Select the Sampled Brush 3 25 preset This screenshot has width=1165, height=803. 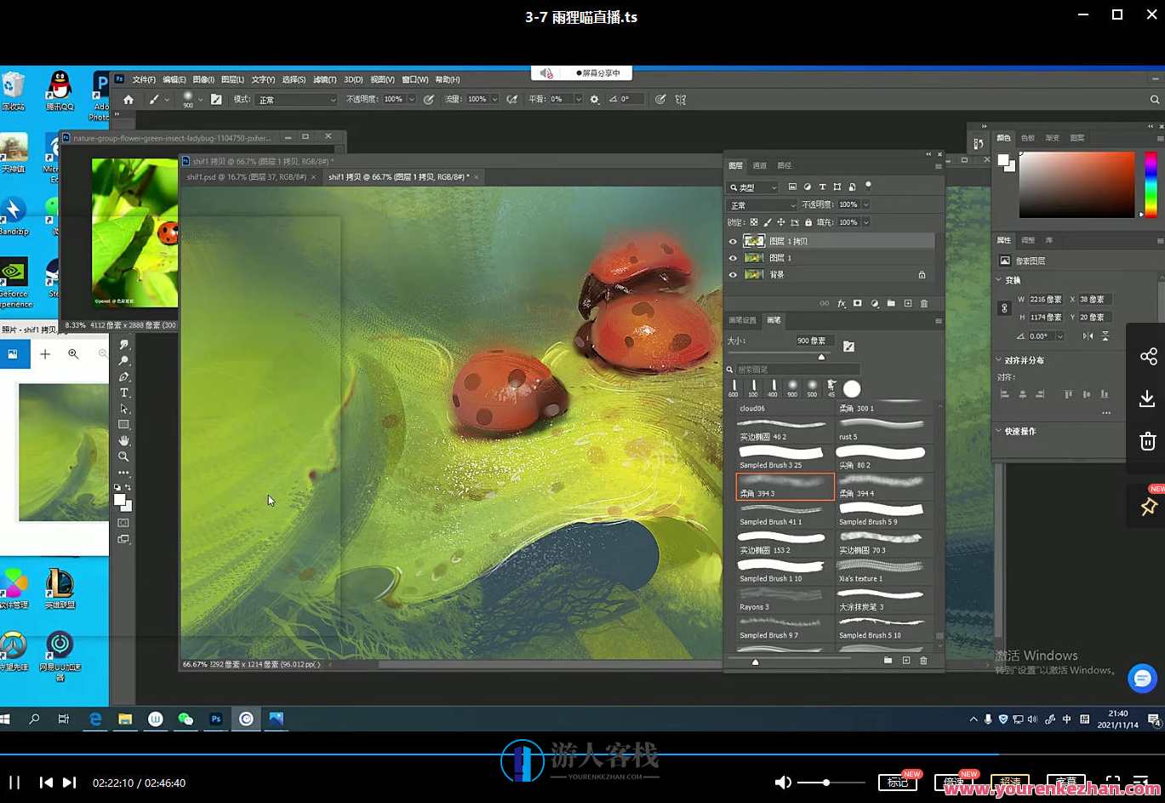click(783, 457)
